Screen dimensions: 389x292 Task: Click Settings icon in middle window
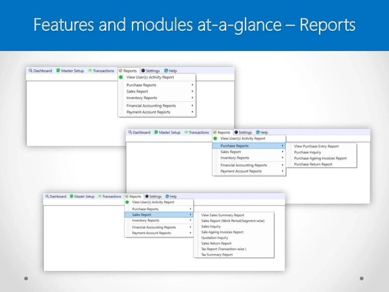pos(236,132)
